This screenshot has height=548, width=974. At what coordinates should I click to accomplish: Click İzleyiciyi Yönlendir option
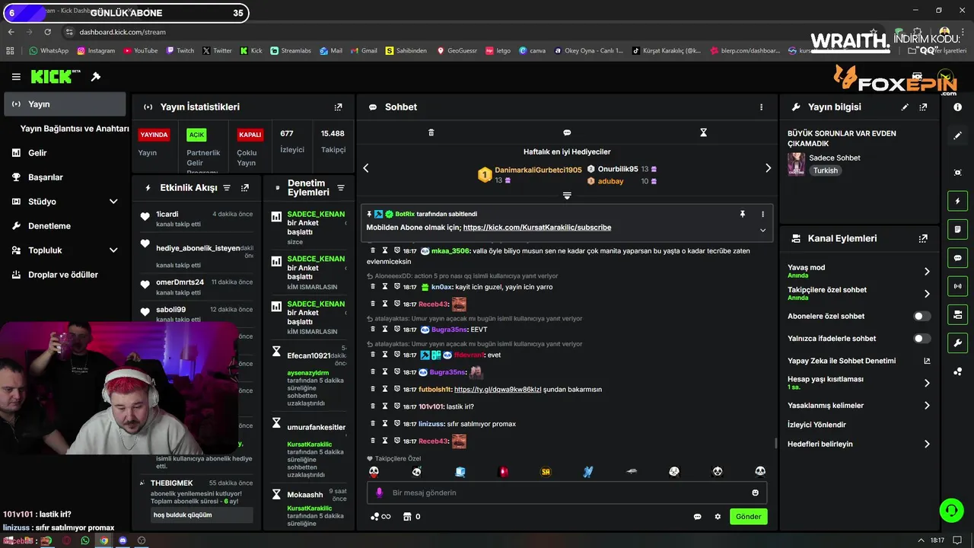pos(816,425)
